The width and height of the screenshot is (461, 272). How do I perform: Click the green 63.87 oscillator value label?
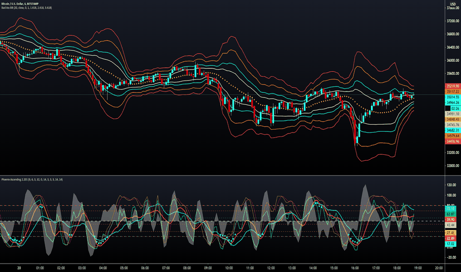(x=451, y=214)
